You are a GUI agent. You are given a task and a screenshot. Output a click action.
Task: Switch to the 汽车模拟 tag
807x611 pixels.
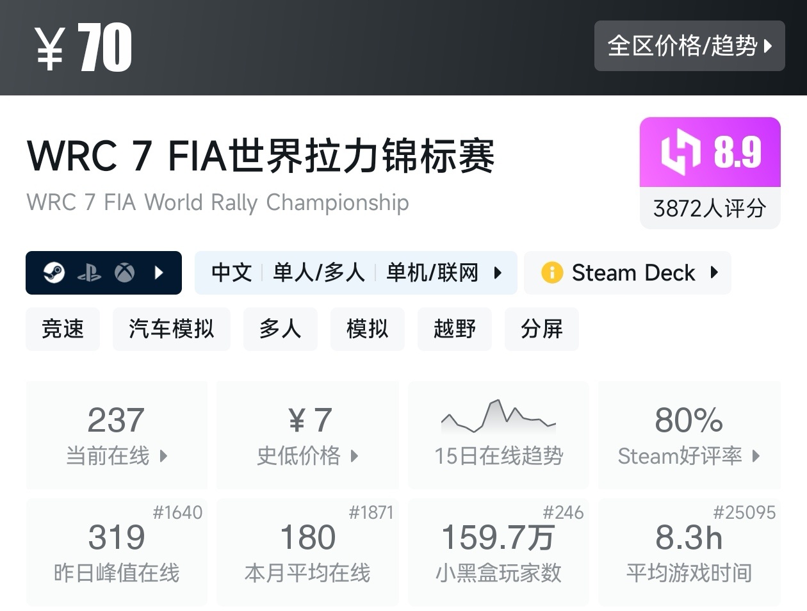pyautogui.click(x=171, y=329)
